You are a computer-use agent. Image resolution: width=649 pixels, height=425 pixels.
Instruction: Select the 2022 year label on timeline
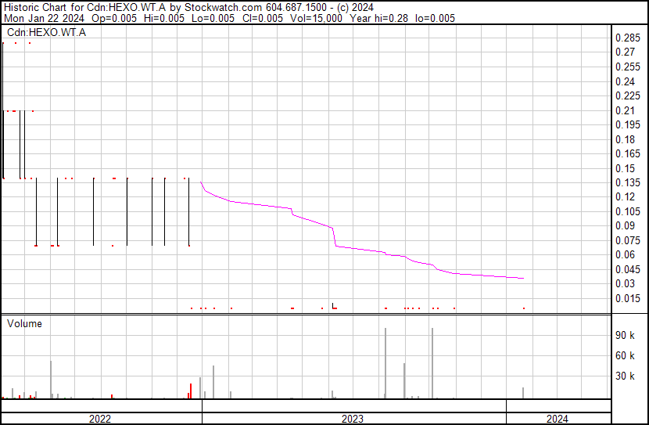pyautogui.click(x=100, y=419)
